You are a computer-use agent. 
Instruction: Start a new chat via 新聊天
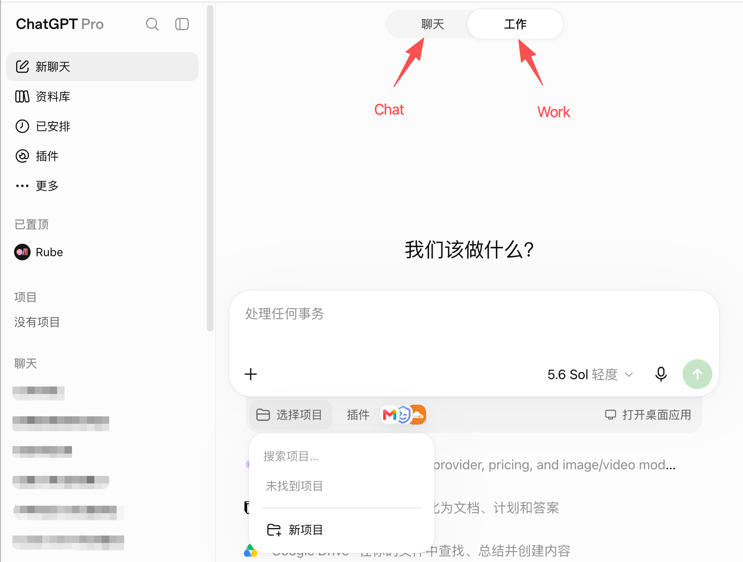102,67
